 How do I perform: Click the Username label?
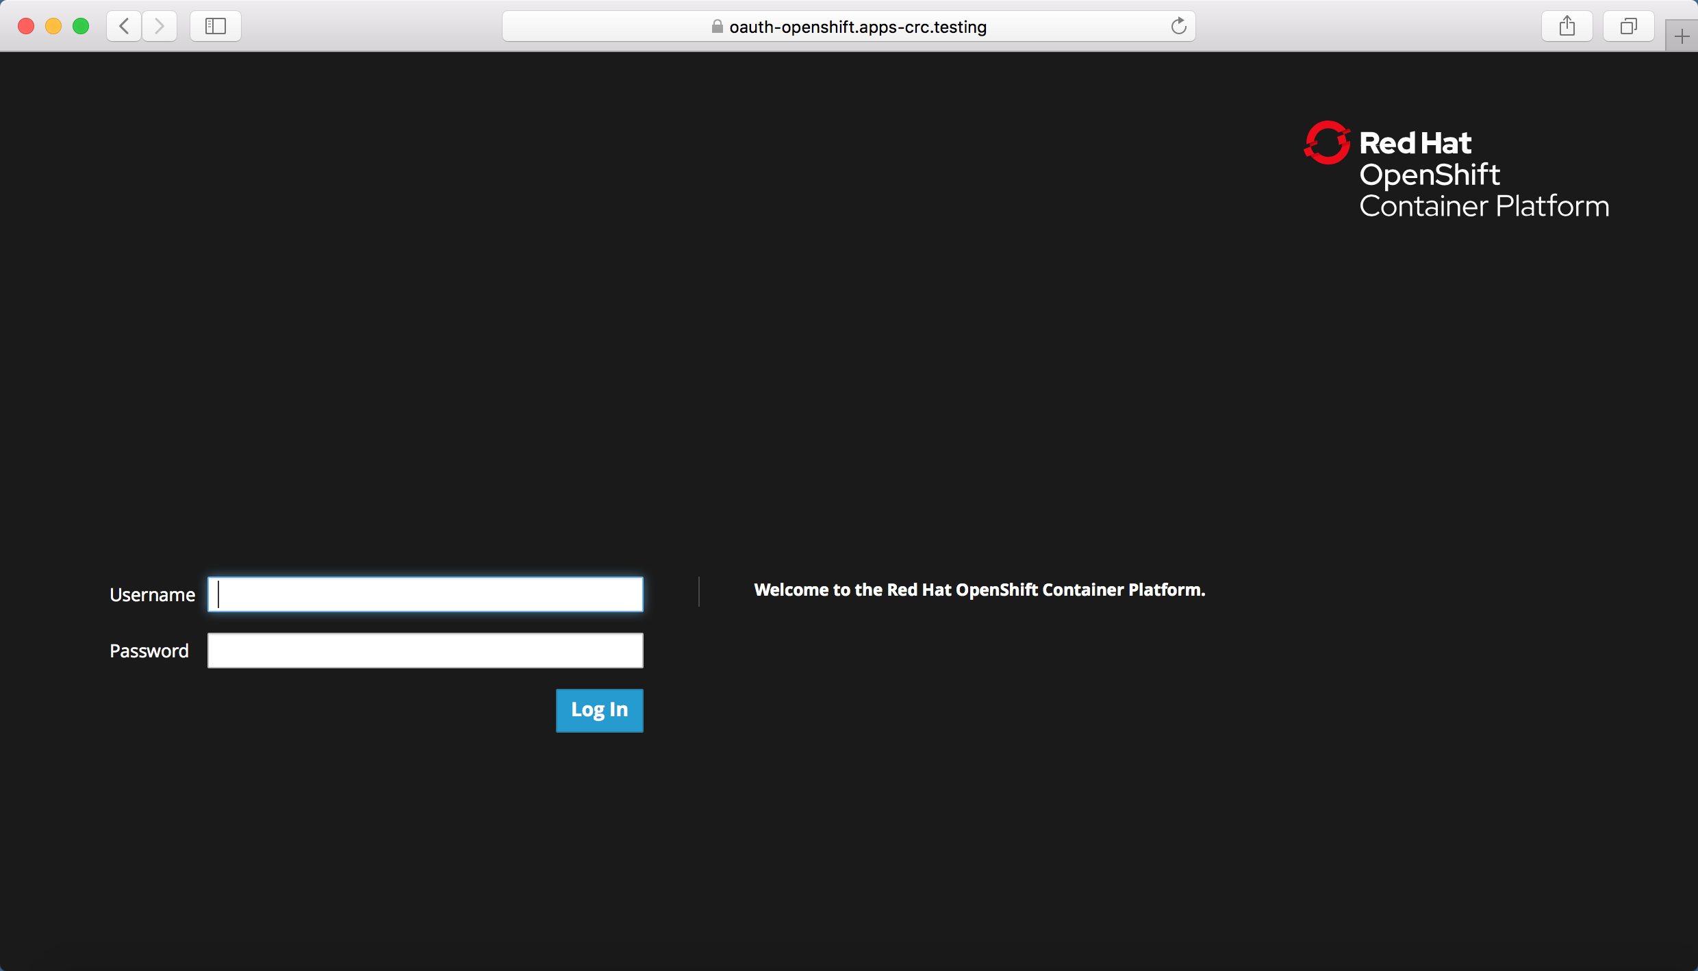point(152,595)
